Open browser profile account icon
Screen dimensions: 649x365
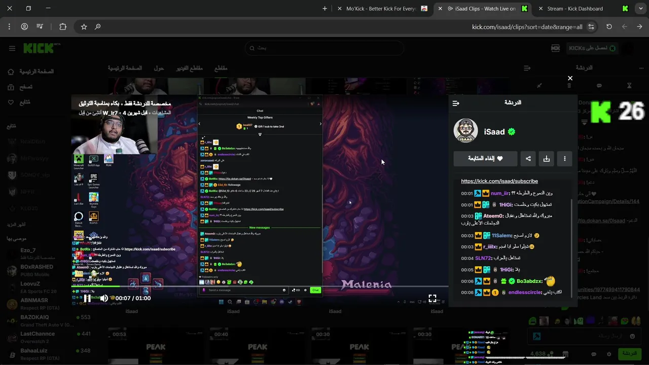(24, 27)
